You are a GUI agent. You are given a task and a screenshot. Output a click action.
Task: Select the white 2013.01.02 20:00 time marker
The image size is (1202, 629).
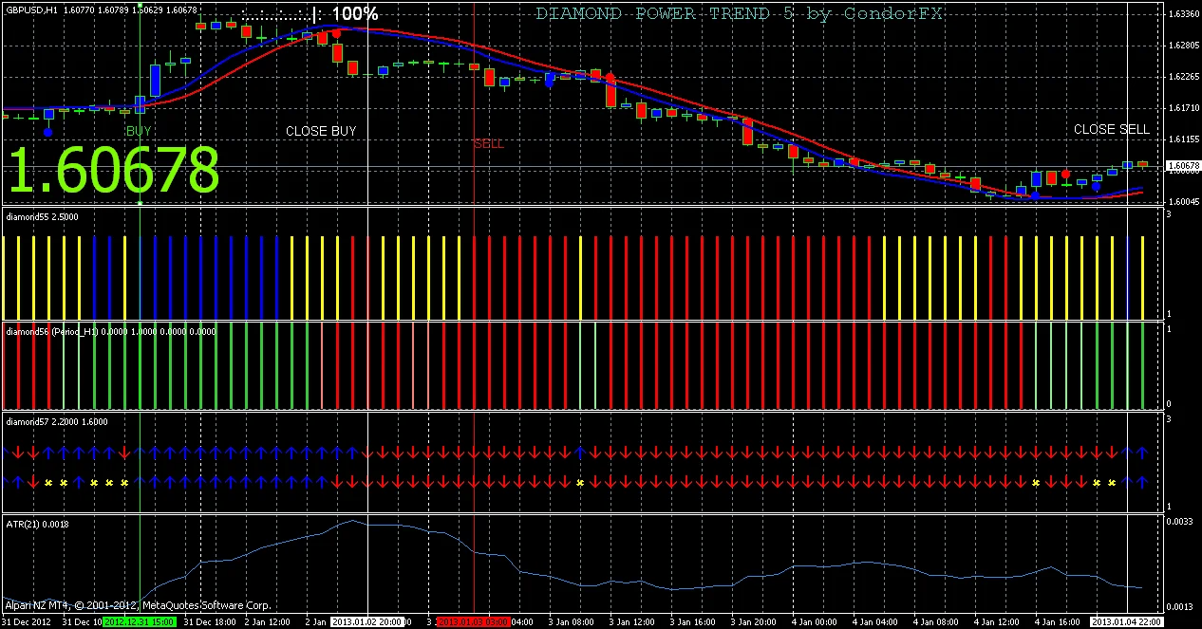point(367,622)
